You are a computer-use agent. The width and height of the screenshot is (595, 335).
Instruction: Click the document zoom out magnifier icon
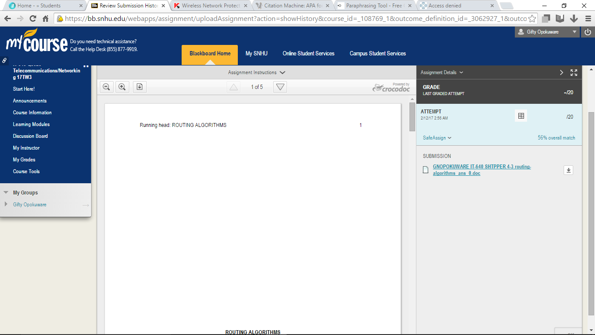coord(106,87)
